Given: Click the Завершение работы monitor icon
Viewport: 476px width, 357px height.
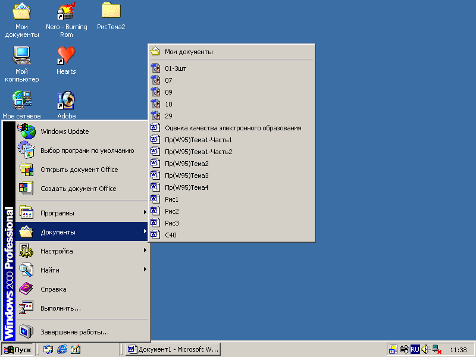Looking at the screenshot, I should point(26,331).
